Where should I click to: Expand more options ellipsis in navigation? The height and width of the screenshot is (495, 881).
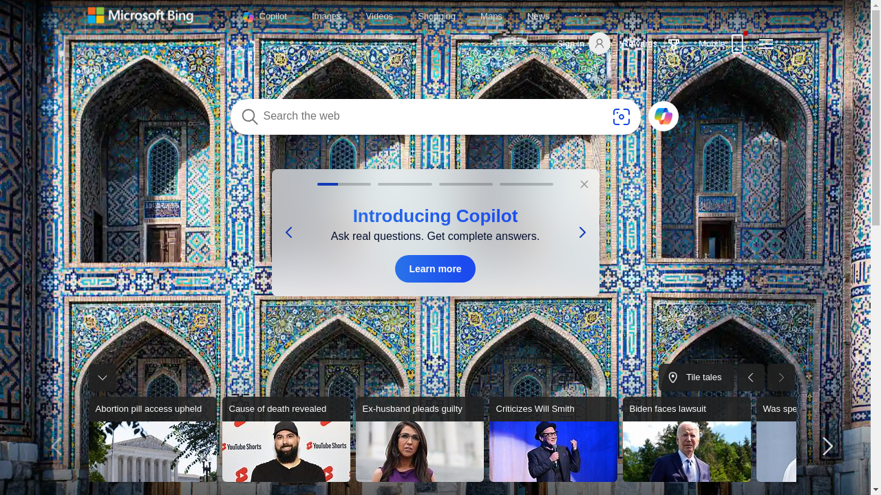[x=580, y=16]
